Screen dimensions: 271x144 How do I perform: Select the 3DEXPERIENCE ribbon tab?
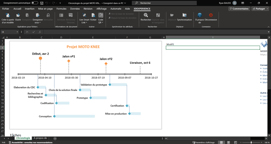(x=142, y=9)
